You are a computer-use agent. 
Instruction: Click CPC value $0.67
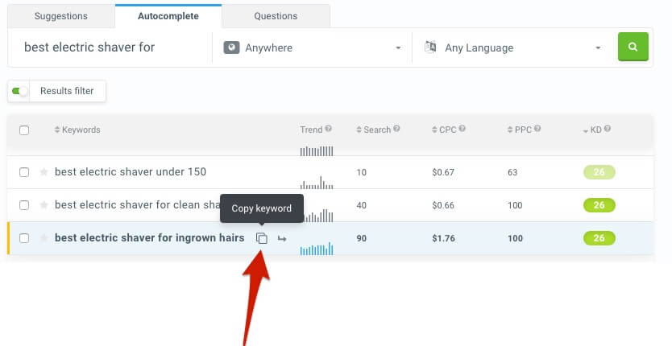pos(443,172)
